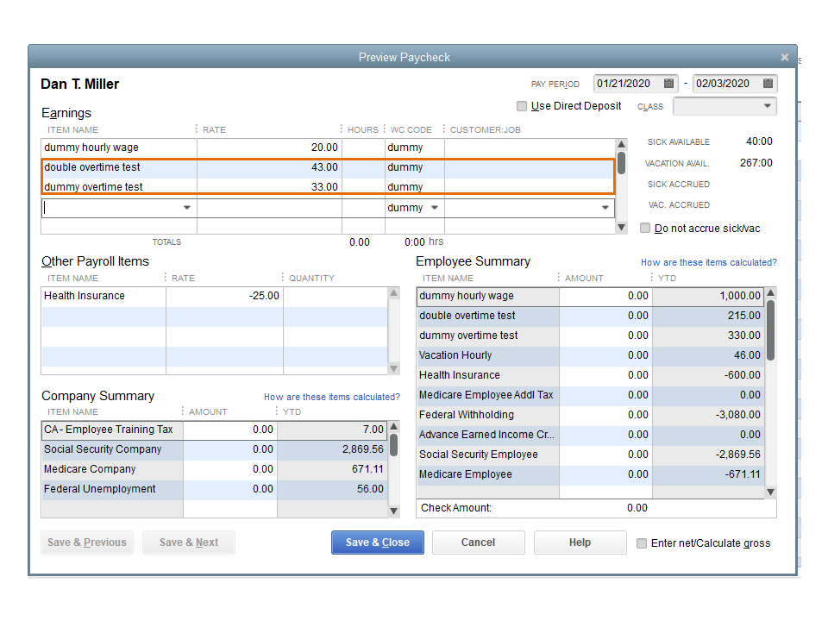828x621 pixels.
Task: Click the Sick Available 40:00 value
Action: click(759, 141)
